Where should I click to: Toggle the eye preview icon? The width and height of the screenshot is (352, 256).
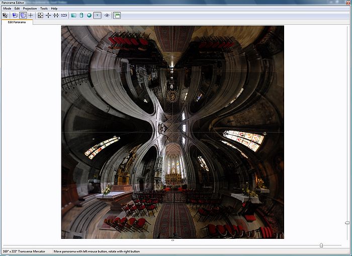[x=107, y=16]
